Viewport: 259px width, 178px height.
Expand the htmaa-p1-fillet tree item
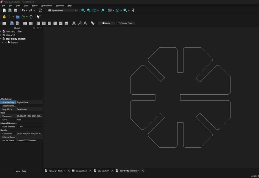click(x=1, y=31)
